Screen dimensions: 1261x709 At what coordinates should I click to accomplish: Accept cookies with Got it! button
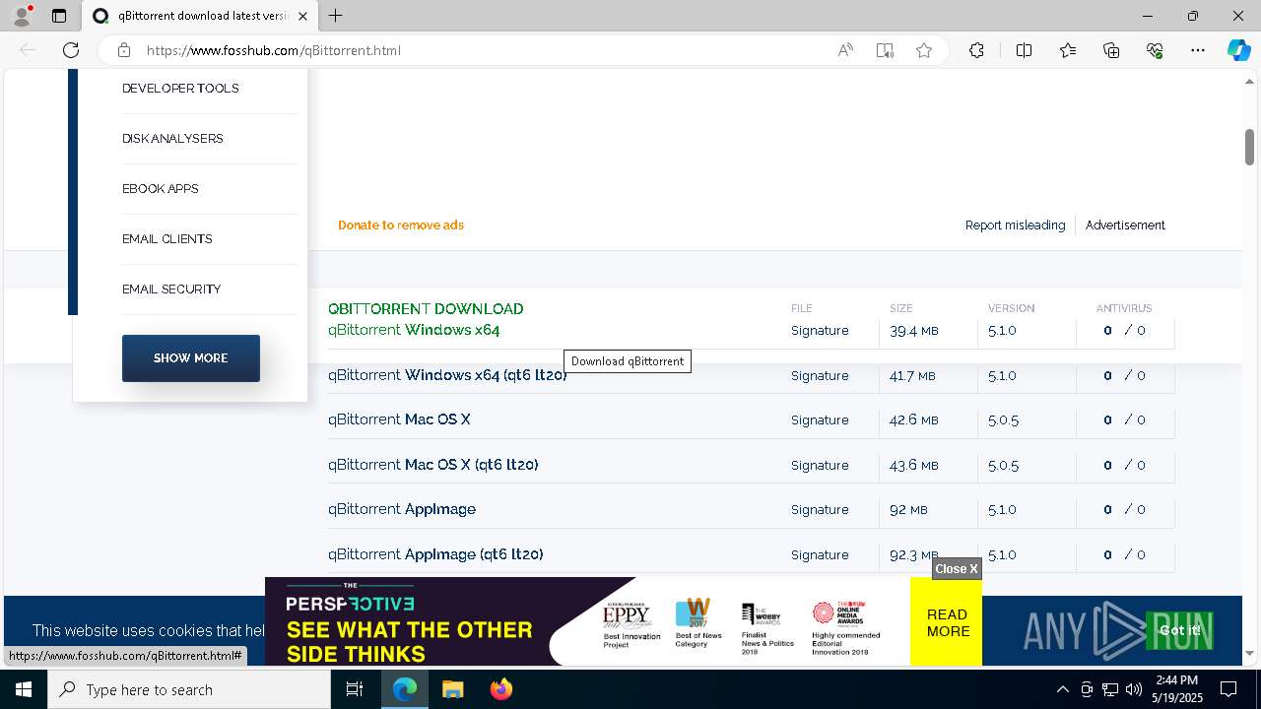pos(1179,630)
